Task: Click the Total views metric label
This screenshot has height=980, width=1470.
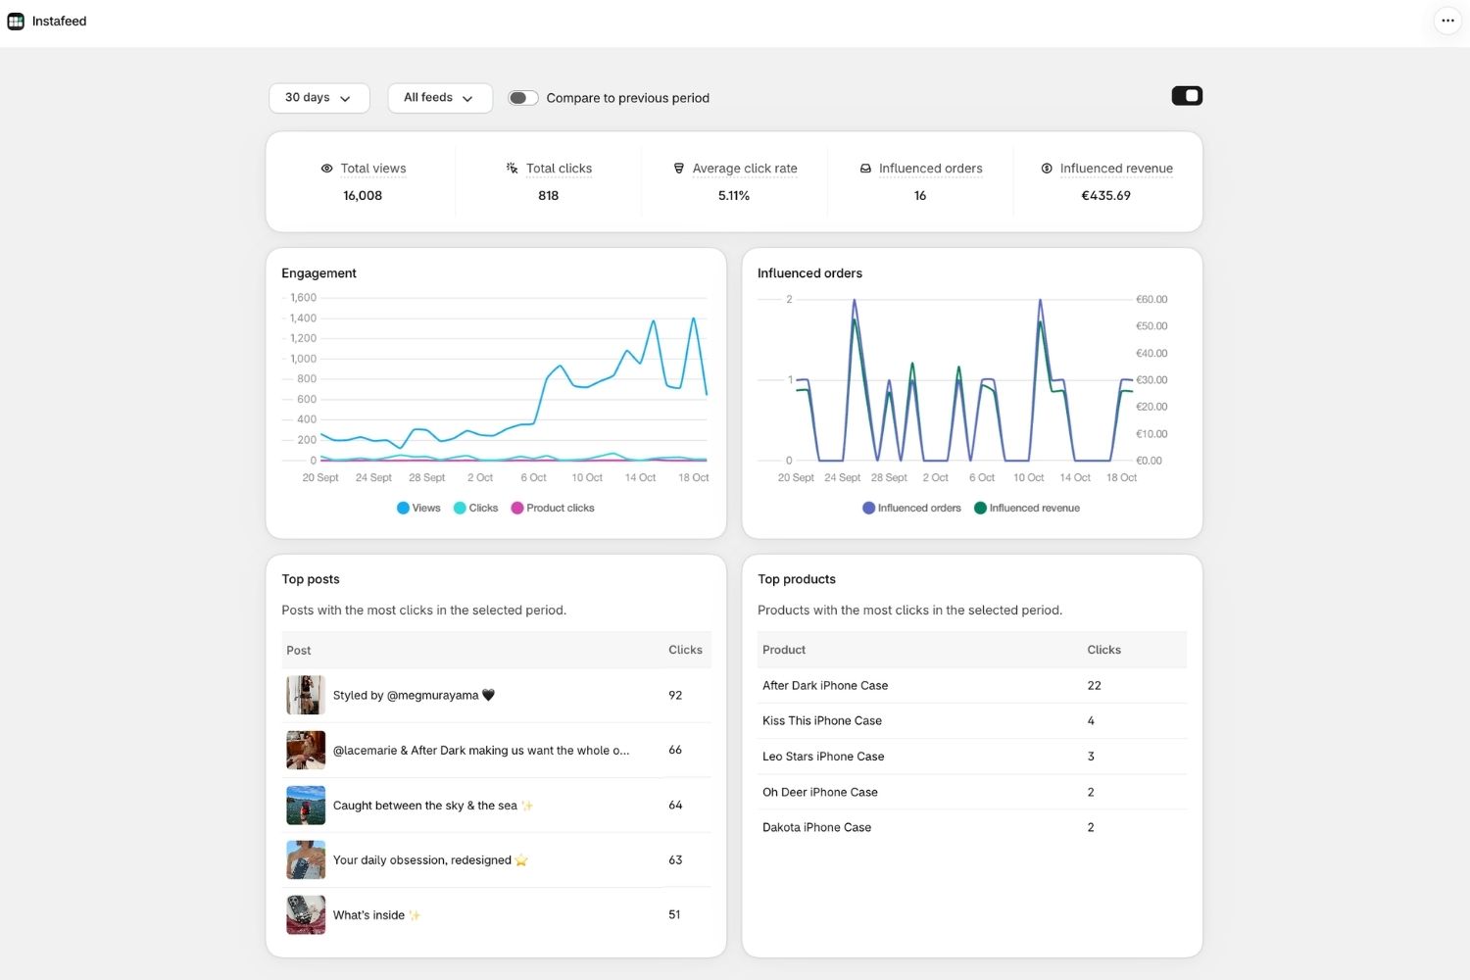Action: pyautogui.click(x=373, y=169)
